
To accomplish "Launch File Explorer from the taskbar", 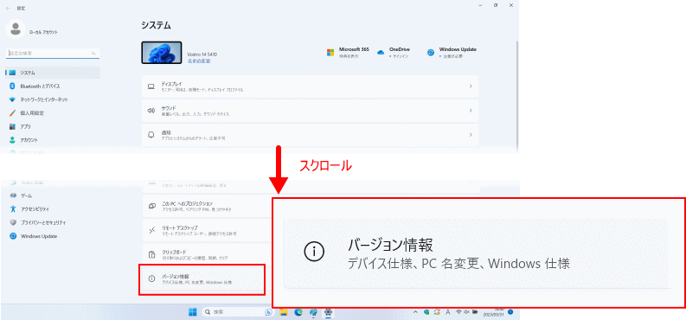I will 284,312.
